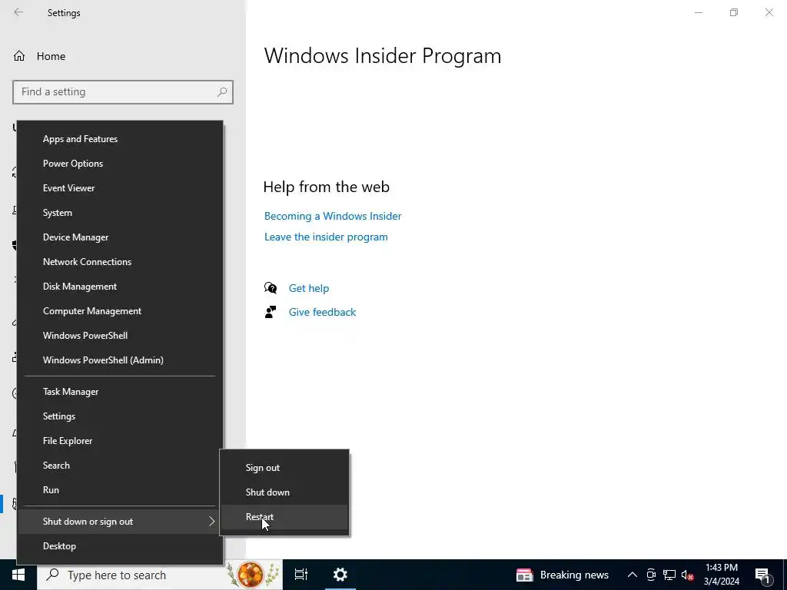Image resolution: width=787 pixels, height=590 pixels.
Task: Click Restart in the submenu
Action: coord(284,517)
